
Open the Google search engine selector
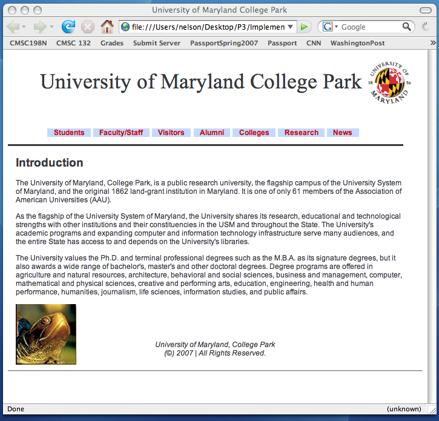330,27
